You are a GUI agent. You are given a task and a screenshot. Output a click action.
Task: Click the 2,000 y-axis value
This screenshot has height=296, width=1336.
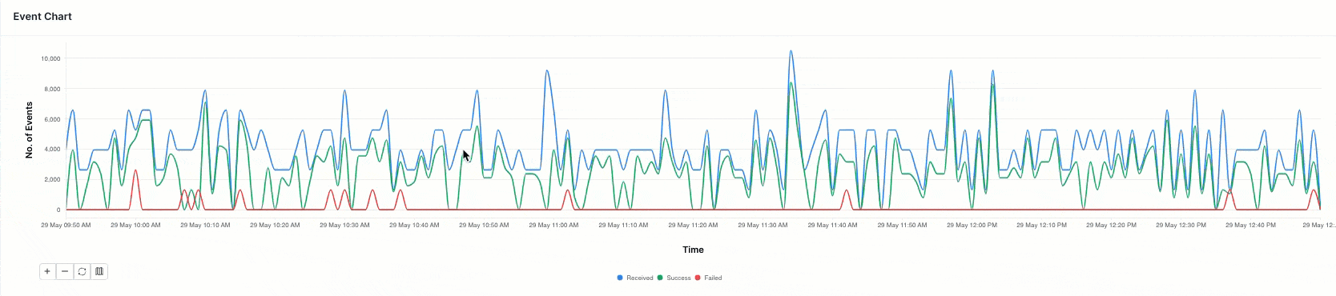52,179
